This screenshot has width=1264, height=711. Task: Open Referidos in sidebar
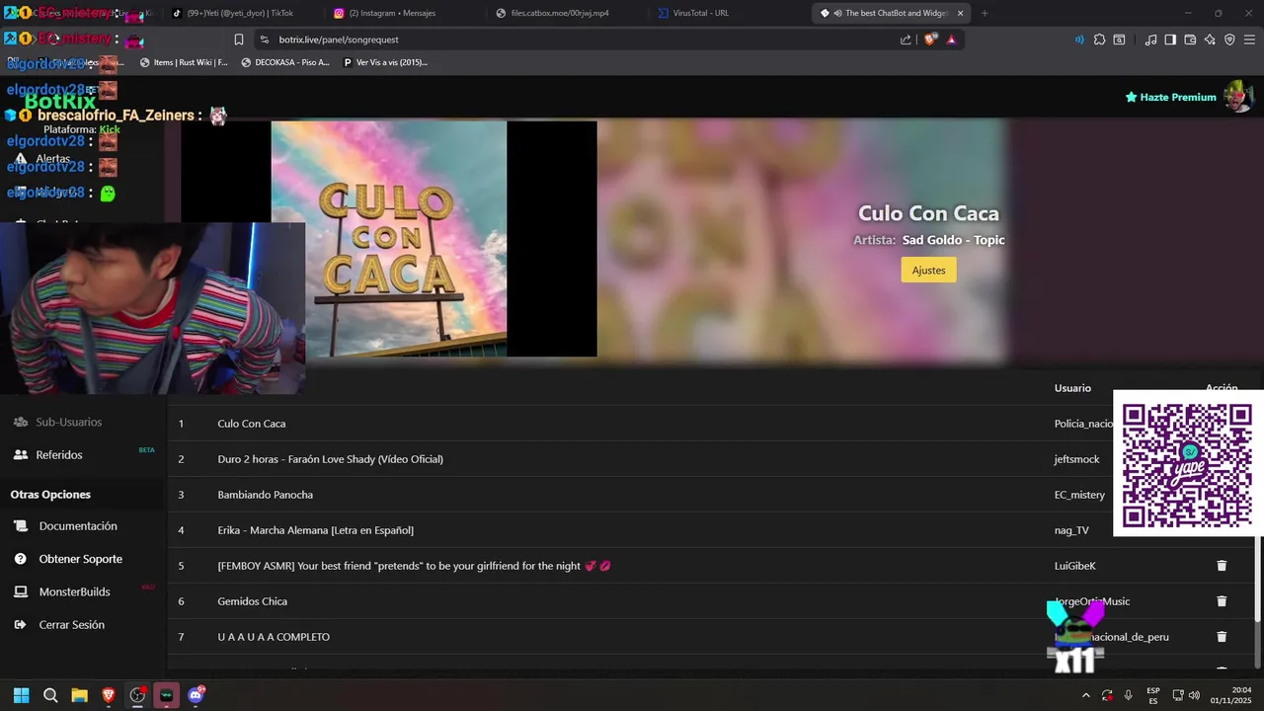coord(59,455)
